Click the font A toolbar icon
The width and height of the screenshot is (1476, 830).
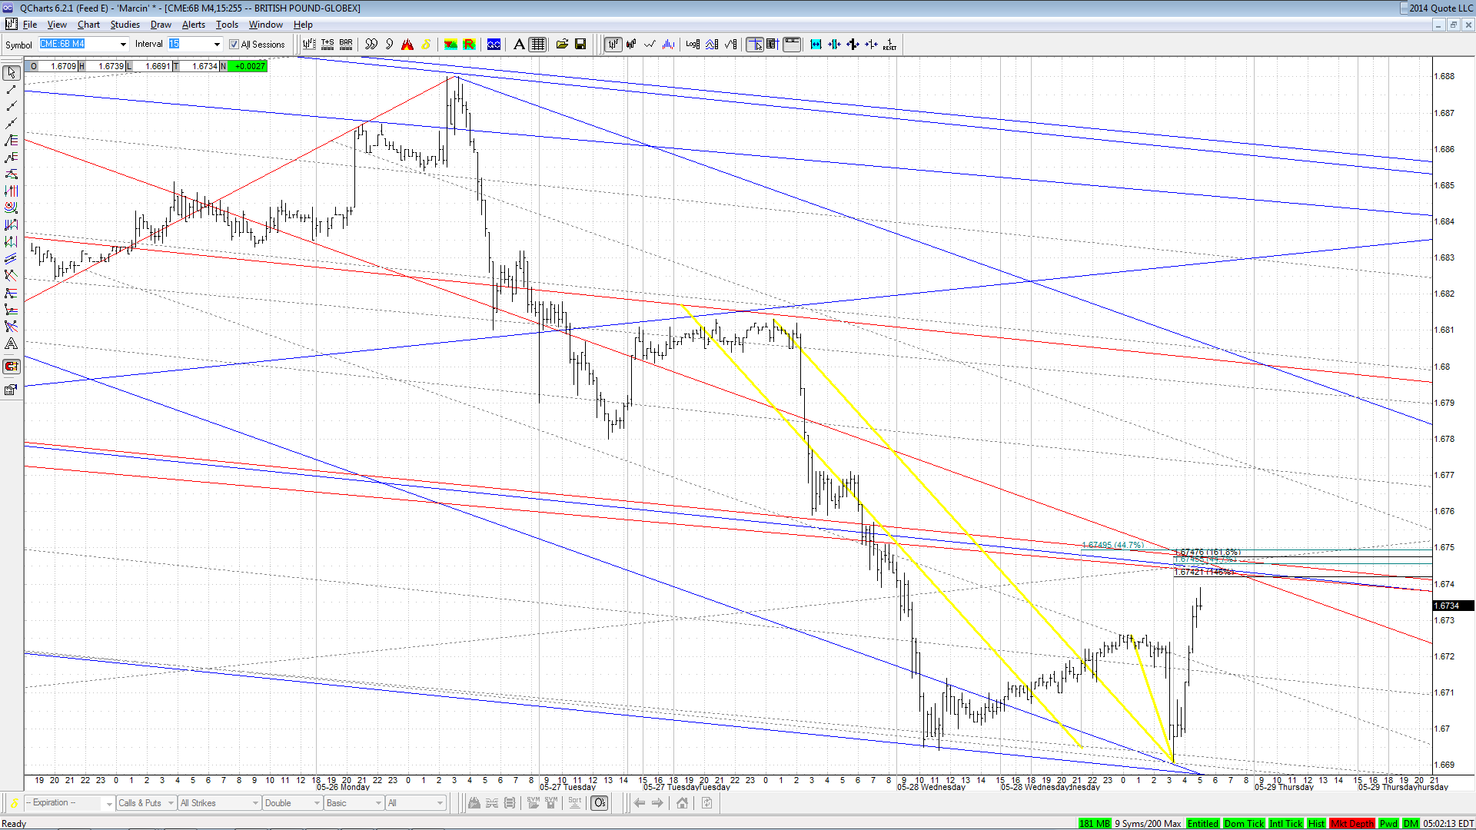coord(519,45)
